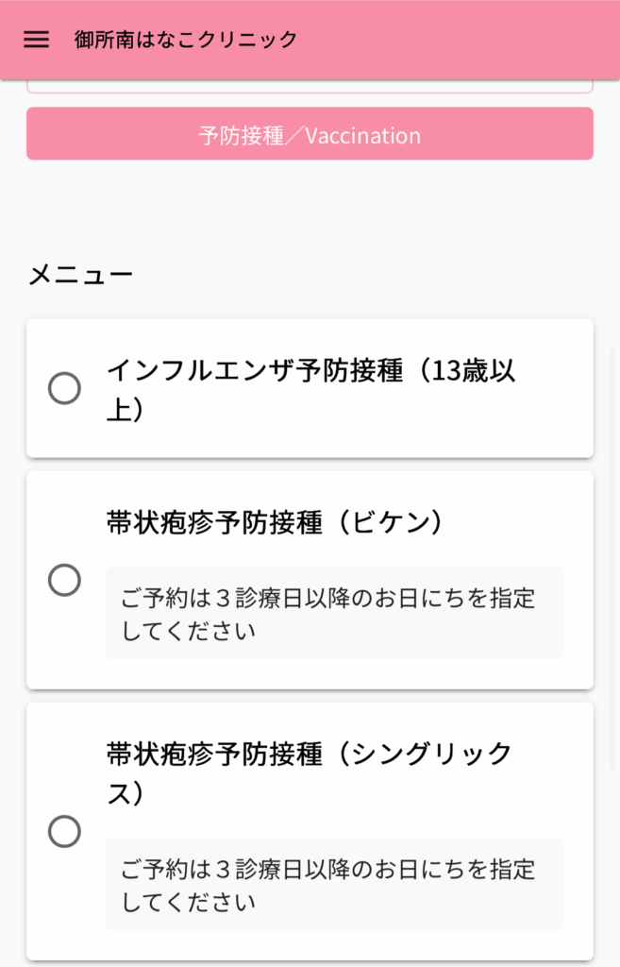Open the hamburger navigation menu
This screenshot has height=967, width=620.
(36, 40)
